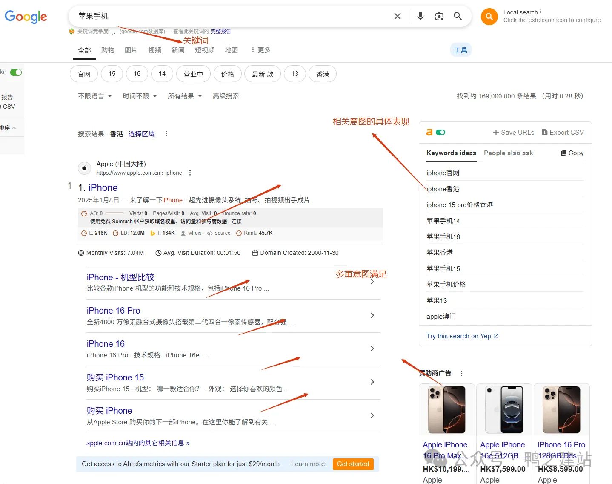Open the 高级搜索 advanced search link

[x=226, y=96]
